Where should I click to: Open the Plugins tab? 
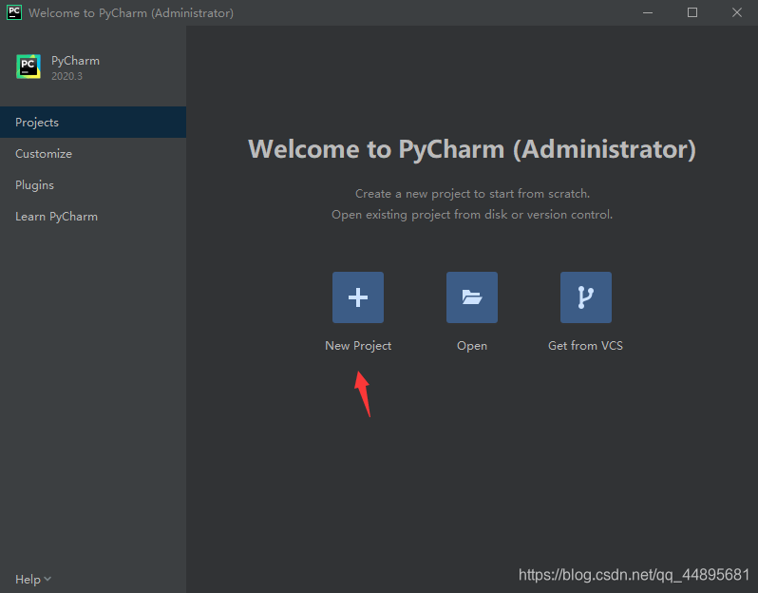pyautogui.click(x=93, y=185)
